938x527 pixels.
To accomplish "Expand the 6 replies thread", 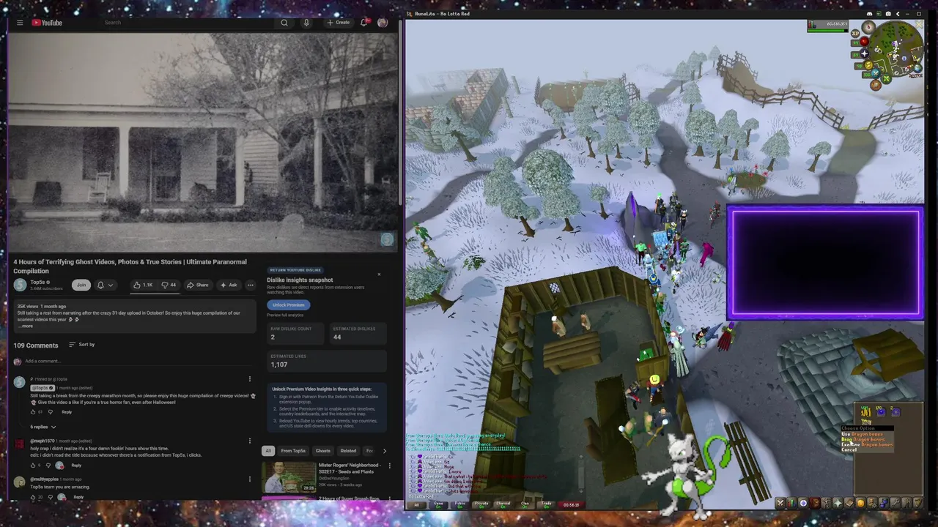I will click(43, 427).
